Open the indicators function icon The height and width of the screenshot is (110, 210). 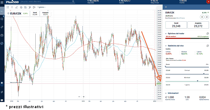coord(30,7)
